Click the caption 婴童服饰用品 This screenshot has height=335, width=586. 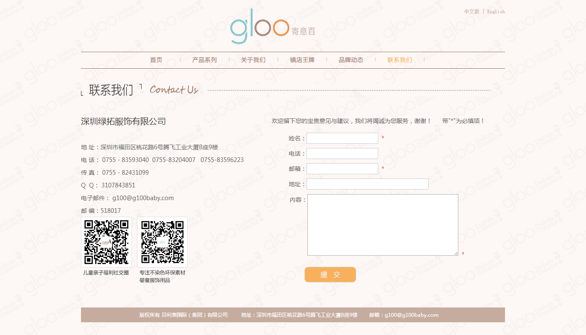point(155,280)
